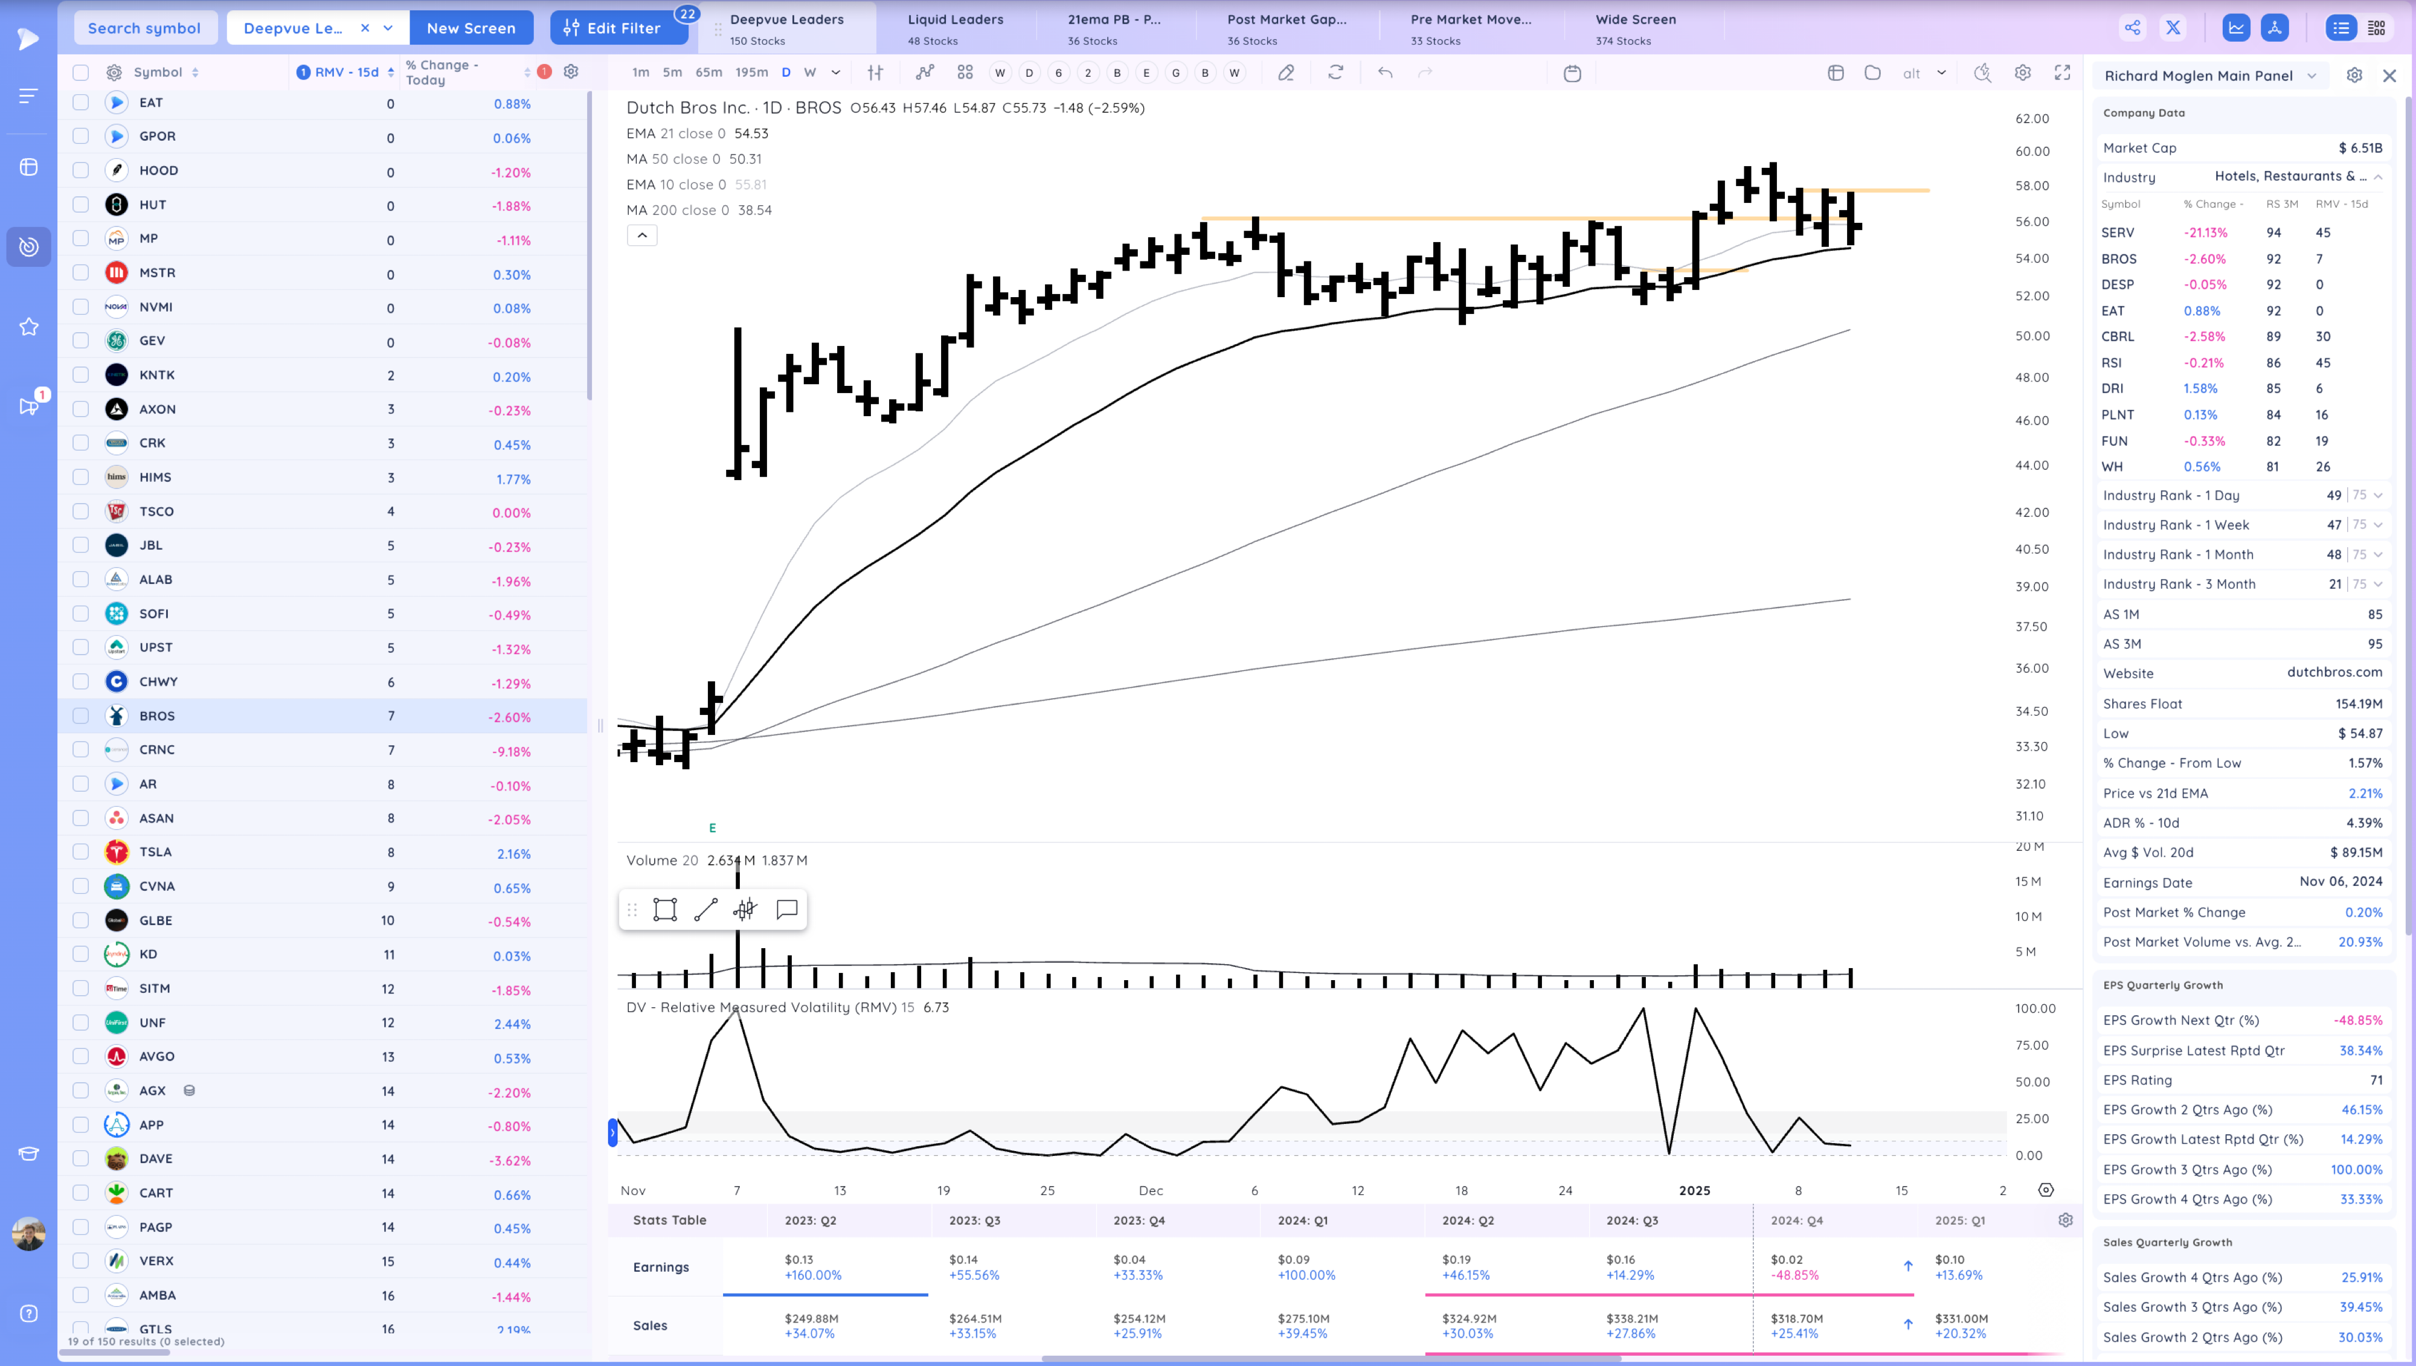This screenshot has height=1366, width=2416.
Task: Switch to Pre Market Movers tab
Action: click(x=1470, y=28)
